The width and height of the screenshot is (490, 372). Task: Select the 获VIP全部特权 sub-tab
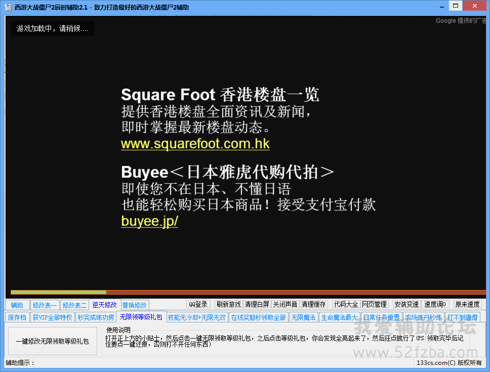[x=53, y=317]
